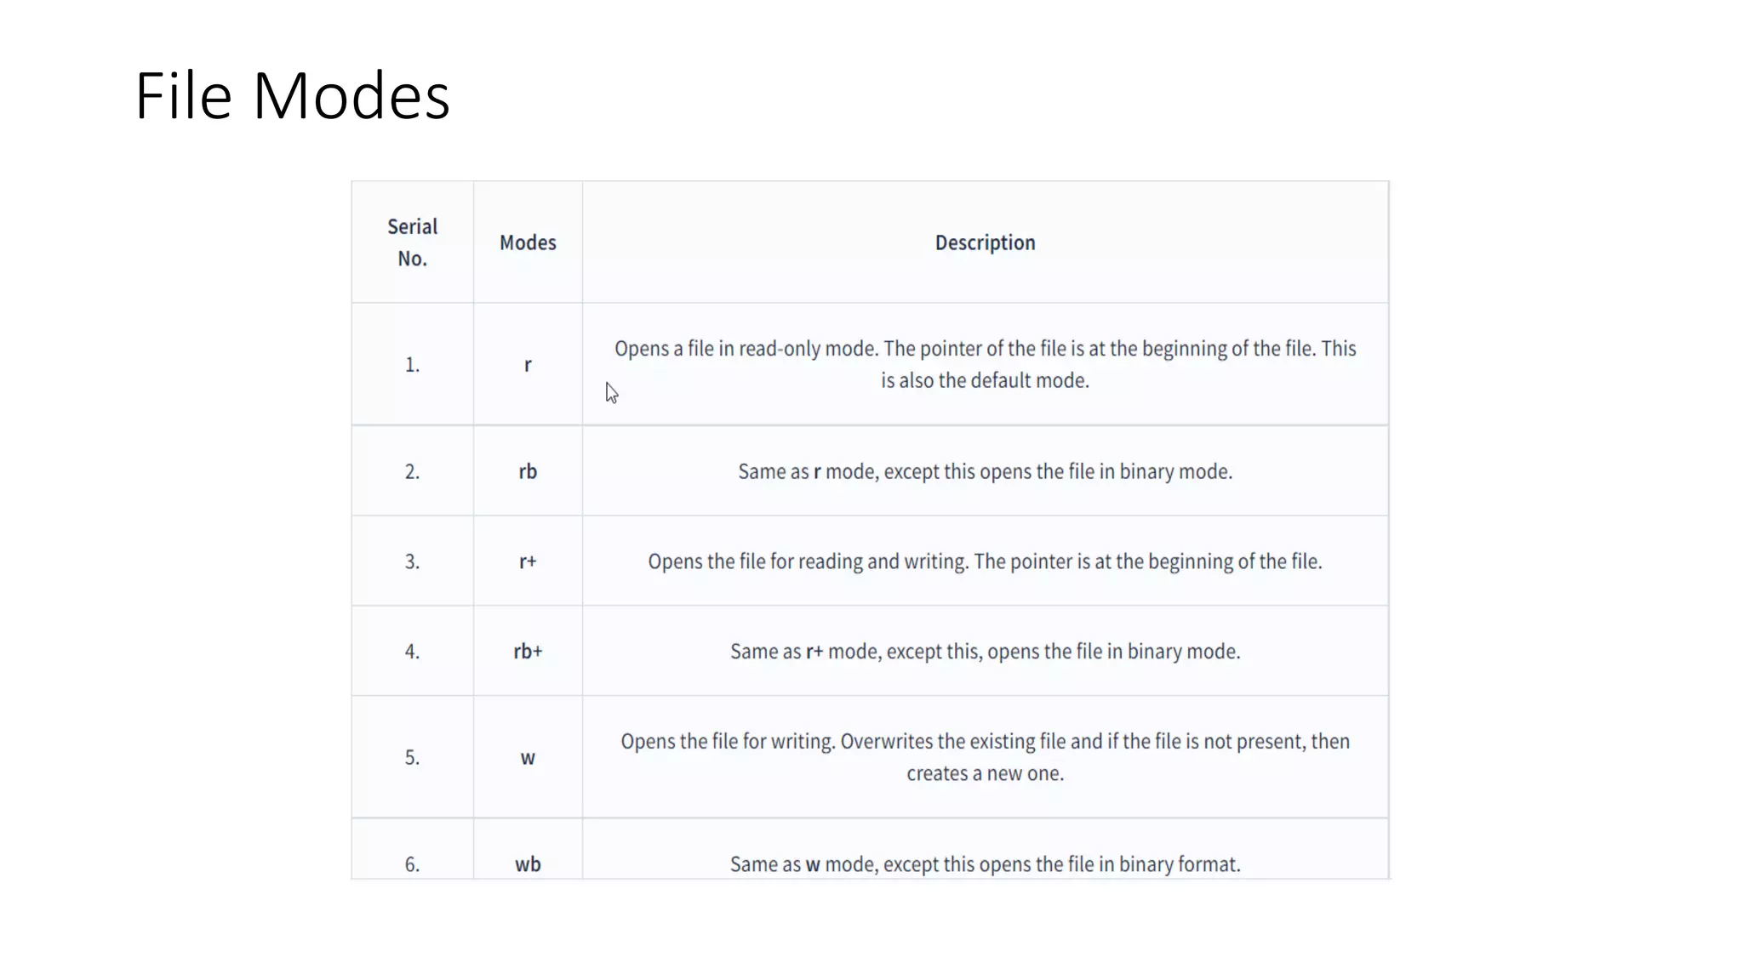Click the Description column header
This screenshot has height=980, width=1743.
(985, 242)
